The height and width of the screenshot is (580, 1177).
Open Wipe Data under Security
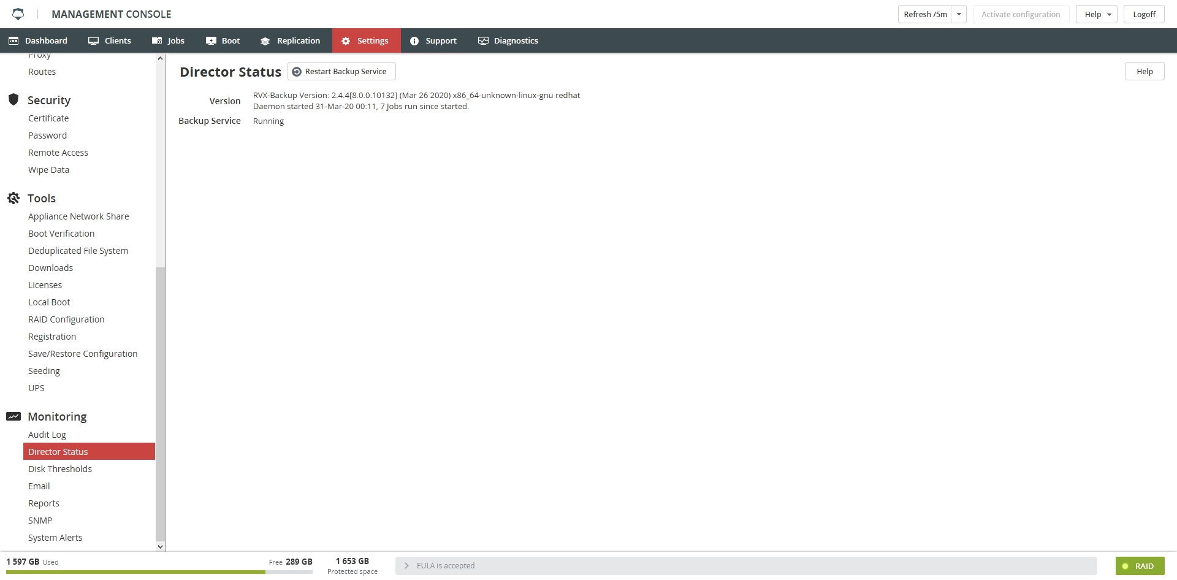[48, 170]
